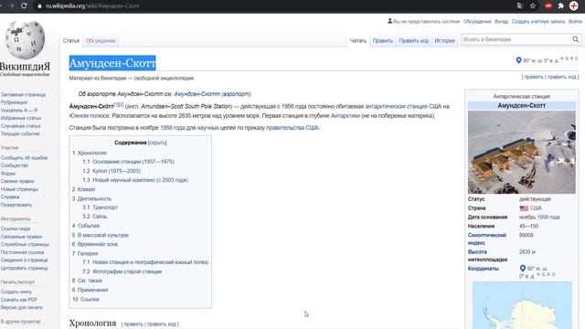The width and height of the screenshot is (585, 329).
Task: Jump to 3.1 Транспорт section
Action: pyautogui.click(x=105, y=207)
